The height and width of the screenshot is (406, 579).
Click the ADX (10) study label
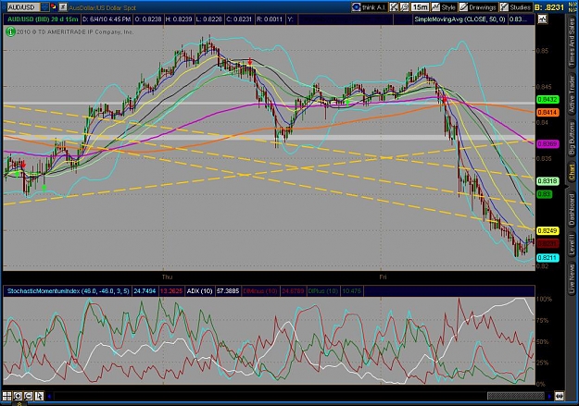point(199,291)
